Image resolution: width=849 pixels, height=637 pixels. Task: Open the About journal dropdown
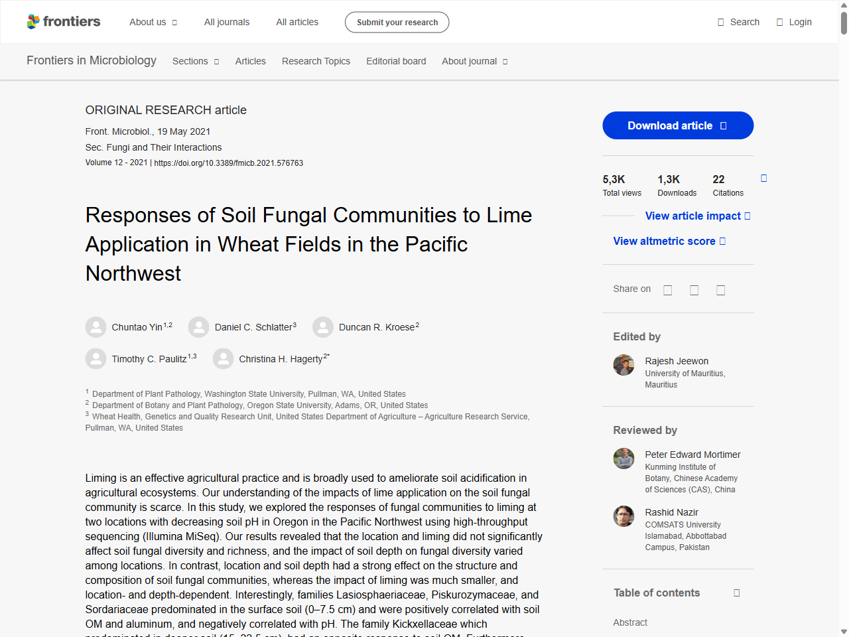coord(475,61)
